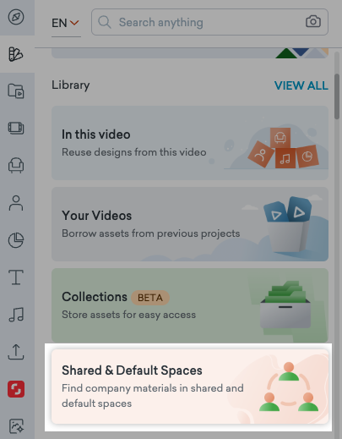Select the Text tool icon
Viewport: 342px width, 439px height.
pyautogui.click(x=16, y=277)
